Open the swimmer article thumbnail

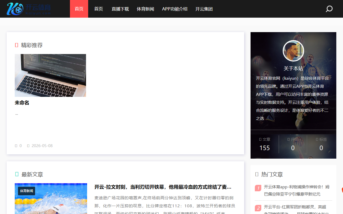[51, 198]
